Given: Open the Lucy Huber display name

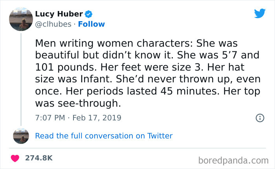Looking at the screenshot, I should click(x=59, y=15).
